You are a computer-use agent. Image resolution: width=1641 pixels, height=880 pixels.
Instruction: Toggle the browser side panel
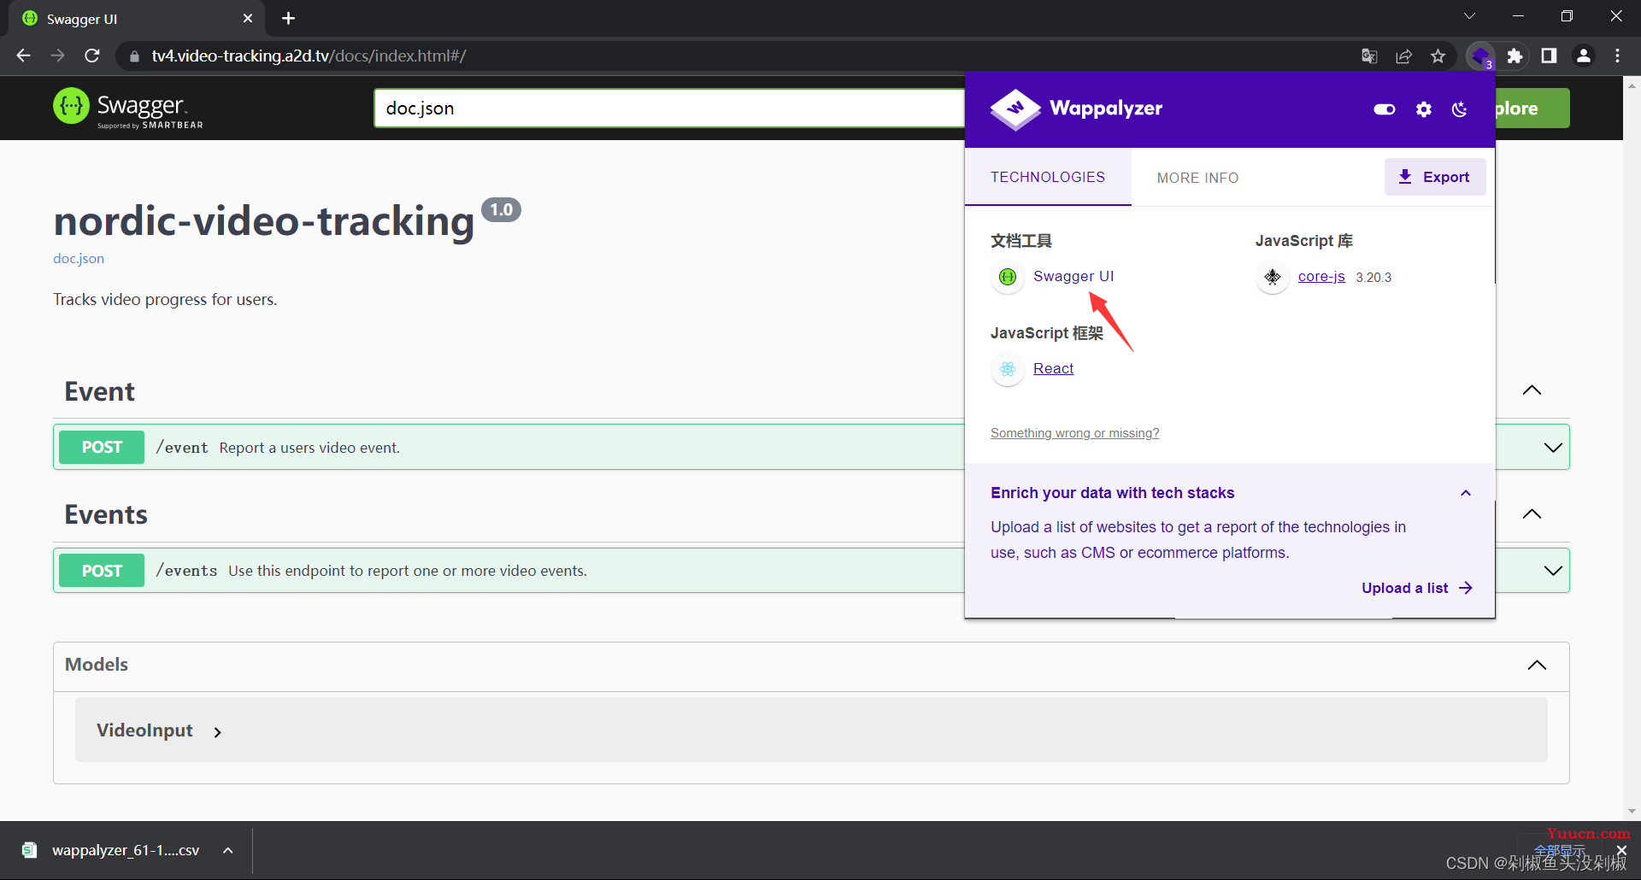[1549, 56]
